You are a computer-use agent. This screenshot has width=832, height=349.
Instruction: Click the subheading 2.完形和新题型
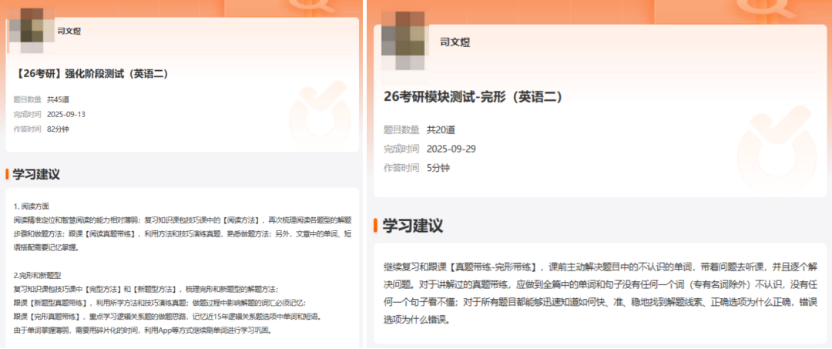pyautogui.click(x=38, y=275)
